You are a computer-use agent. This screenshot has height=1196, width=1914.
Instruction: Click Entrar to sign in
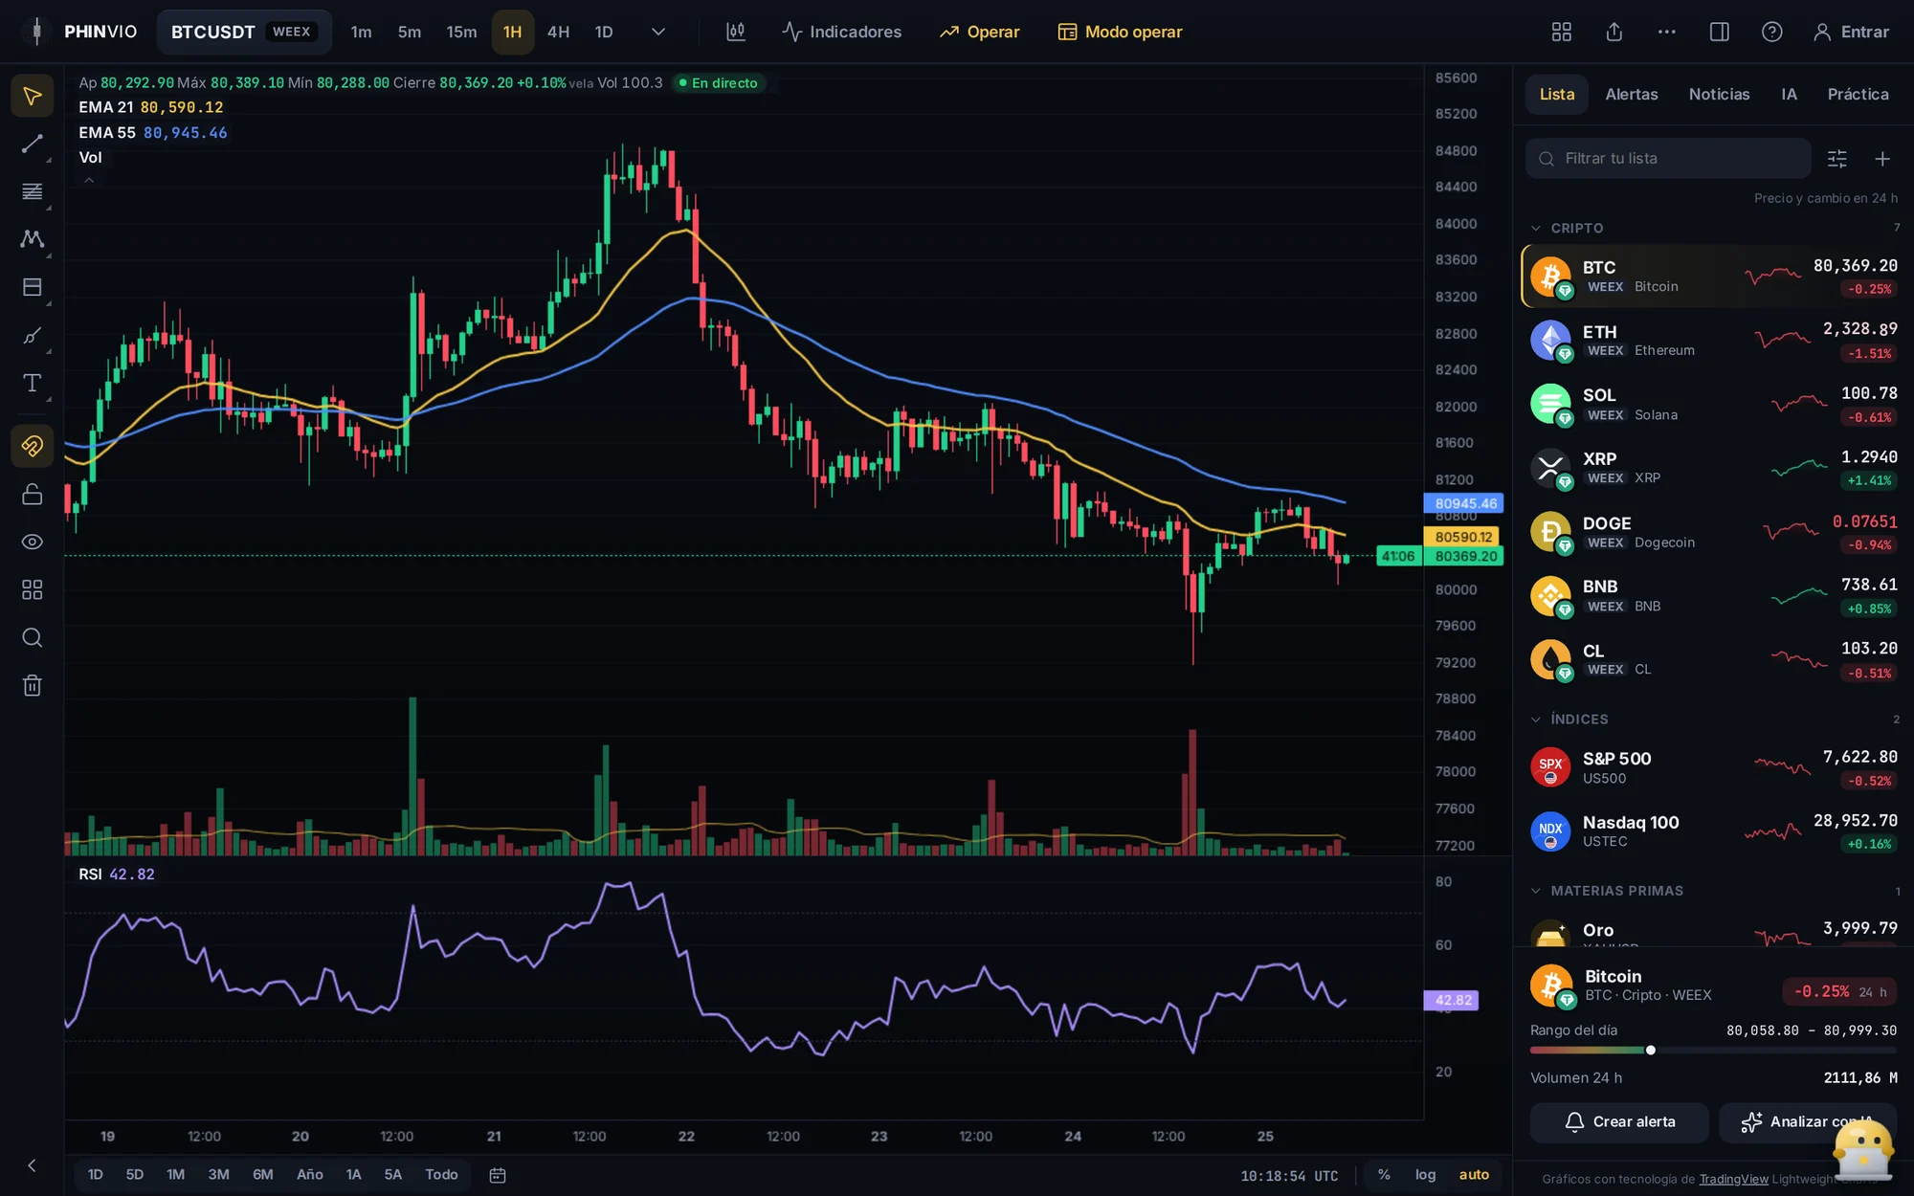point(1851,32)
